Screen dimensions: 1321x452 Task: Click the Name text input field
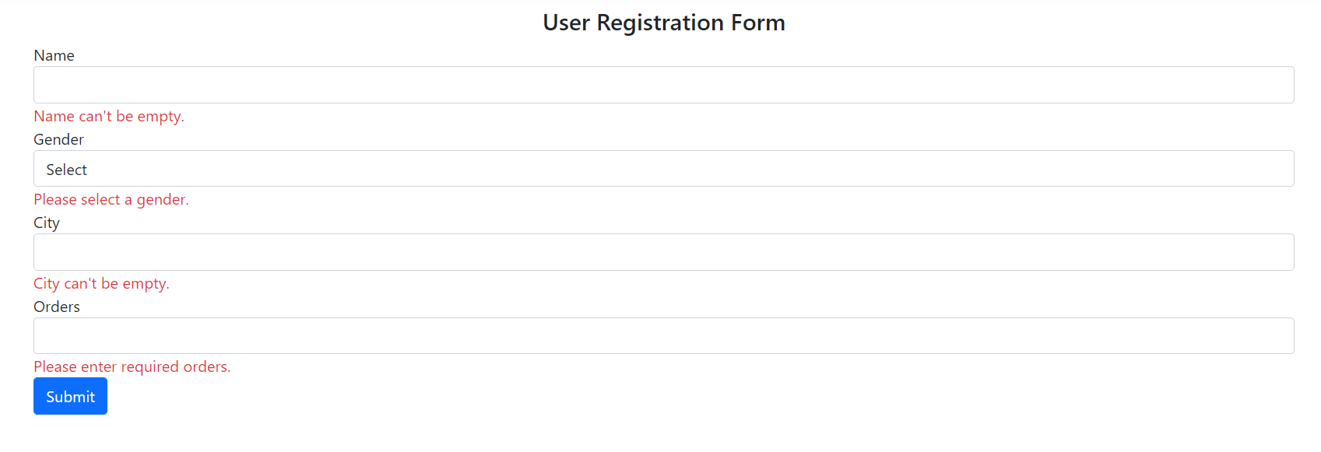coord(663,85)
